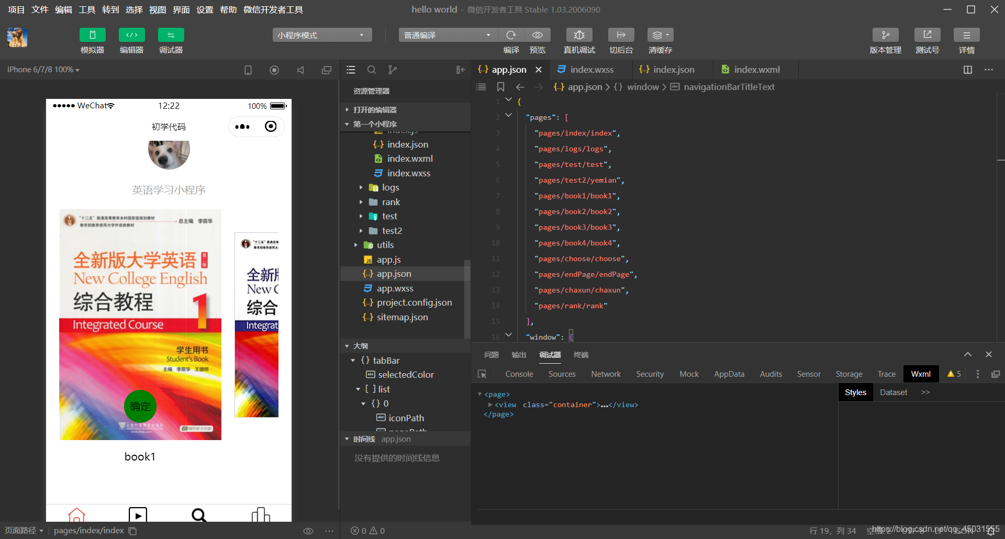This screenshot has width=1005, height=539.
Task: Open project details icon
Action: (967, 35)
